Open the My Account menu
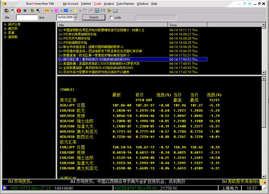Image resolution: width=269 pixels, height=194 pixels. (x=70, y=3)
